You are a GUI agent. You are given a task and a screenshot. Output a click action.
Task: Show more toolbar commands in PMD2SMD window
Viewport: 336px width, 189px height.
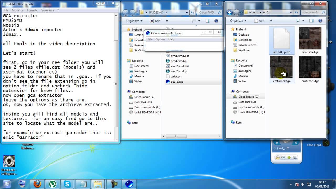(166, 21)
